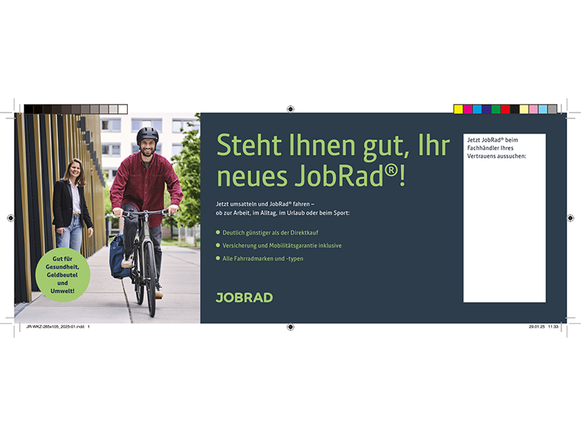The height and width of the screenshot is (436, 581).
Task: Click the right edge registration mark
Action: [x=571, y=218]
